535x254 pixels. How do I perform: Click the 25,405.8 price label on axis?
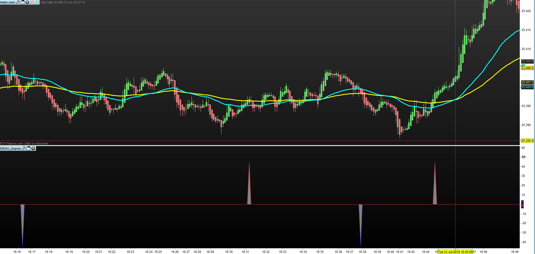pos(527,61)
